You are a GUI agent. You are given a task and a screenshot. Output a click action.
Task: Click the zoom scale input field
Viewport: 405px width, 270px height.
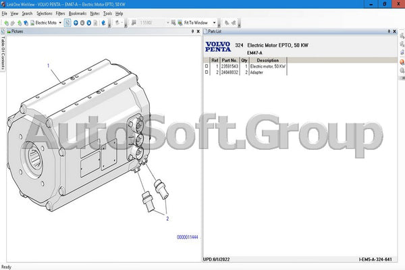coord(152,23)
